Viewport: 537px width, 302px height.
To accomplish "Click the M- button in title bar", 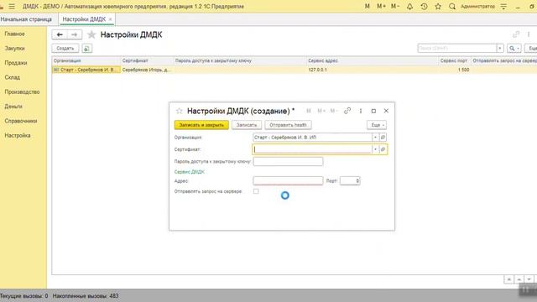I will click(x=395, y=6).
